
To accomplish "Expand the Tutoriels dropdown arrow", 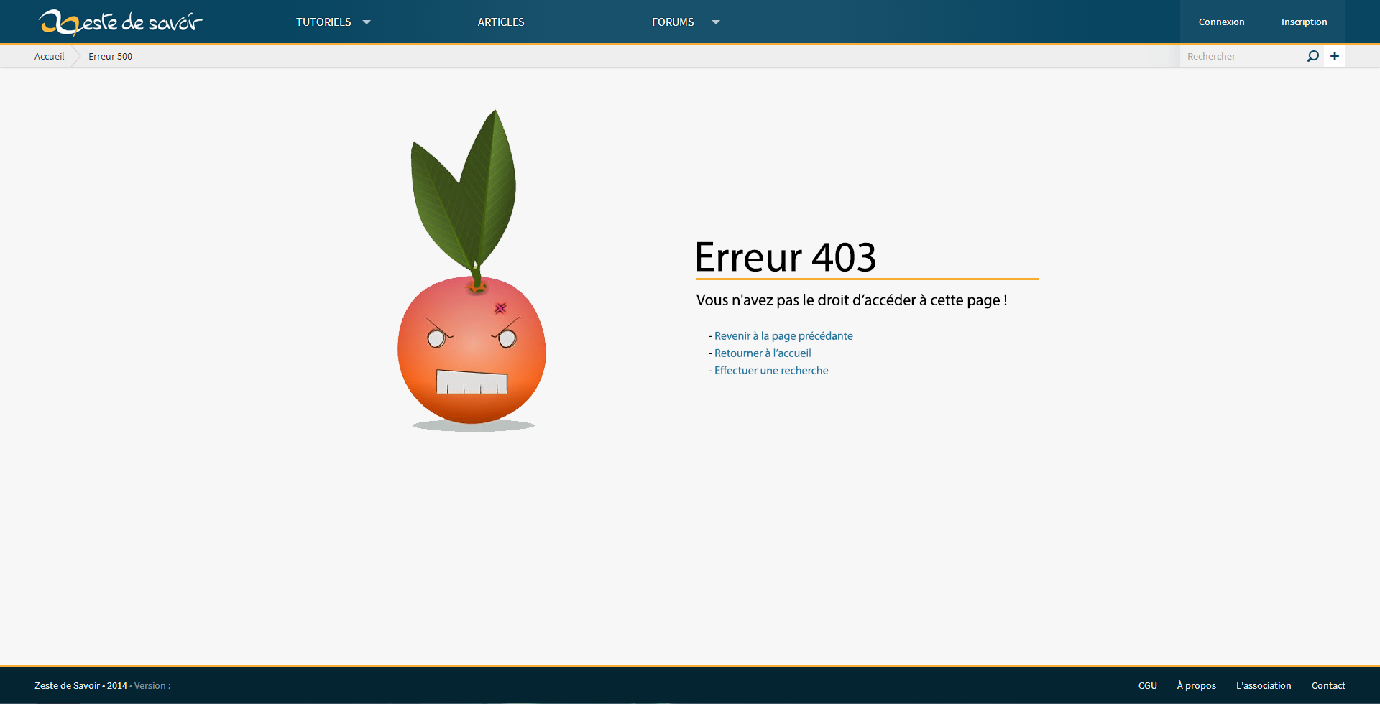I will 367,22.
